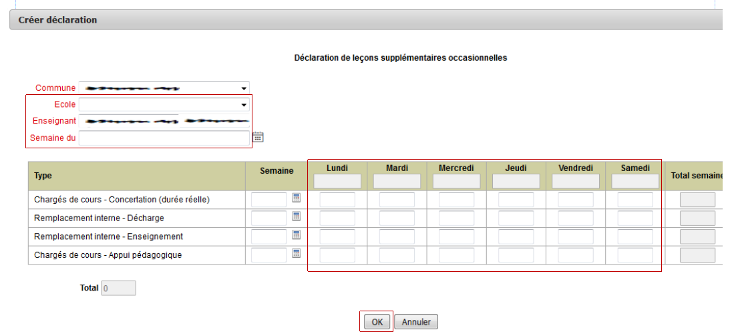The image size is (732, 336).
Task: Click the Total field below the table
Action: pos(118,289)
